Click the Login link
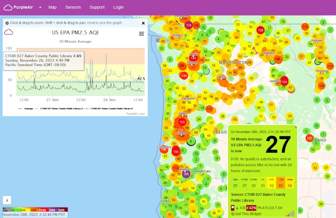 (119, 7)
